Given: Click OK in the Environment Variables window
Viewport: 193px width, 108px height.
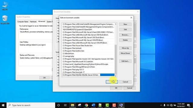Looking at the screenshot, I should click(x=116, y=88).
